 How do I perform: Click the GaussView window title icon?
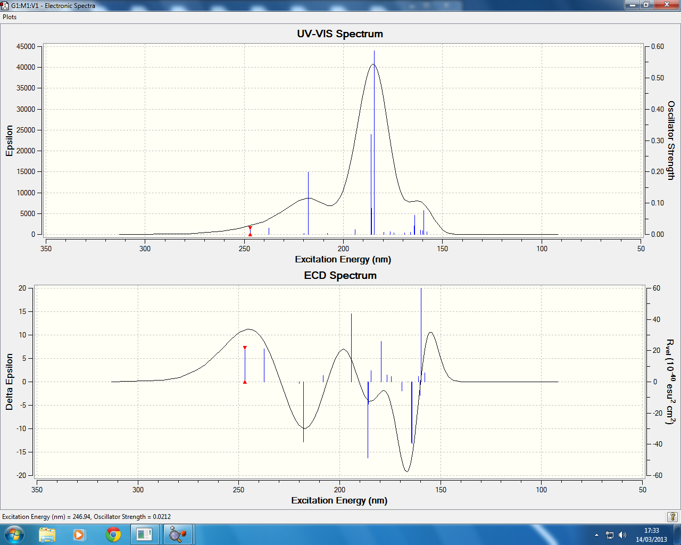5,5
